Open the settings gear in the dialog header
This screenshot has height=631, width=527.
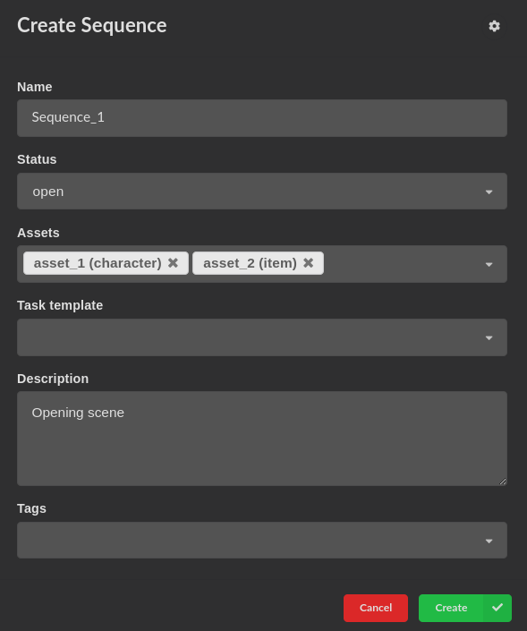pos(494,26)
